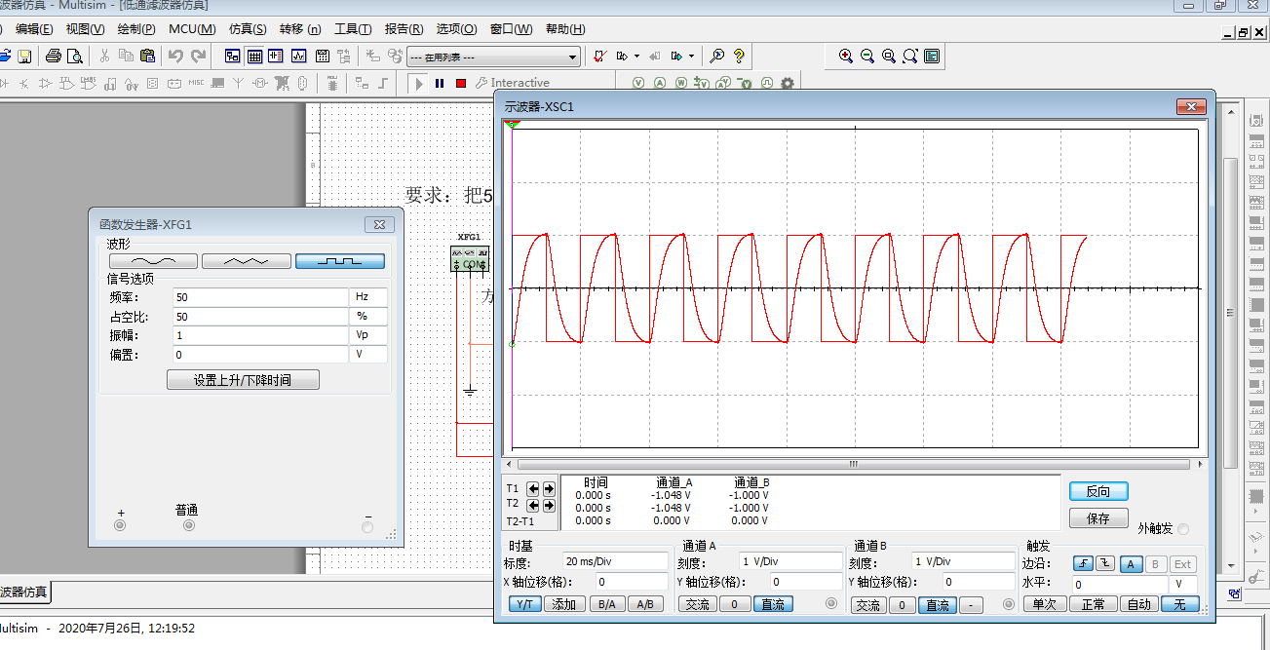Set trigger mode to 无 (none)
The width and height of the screenshot is (1270, 650).
click(x=1180, y=604)
